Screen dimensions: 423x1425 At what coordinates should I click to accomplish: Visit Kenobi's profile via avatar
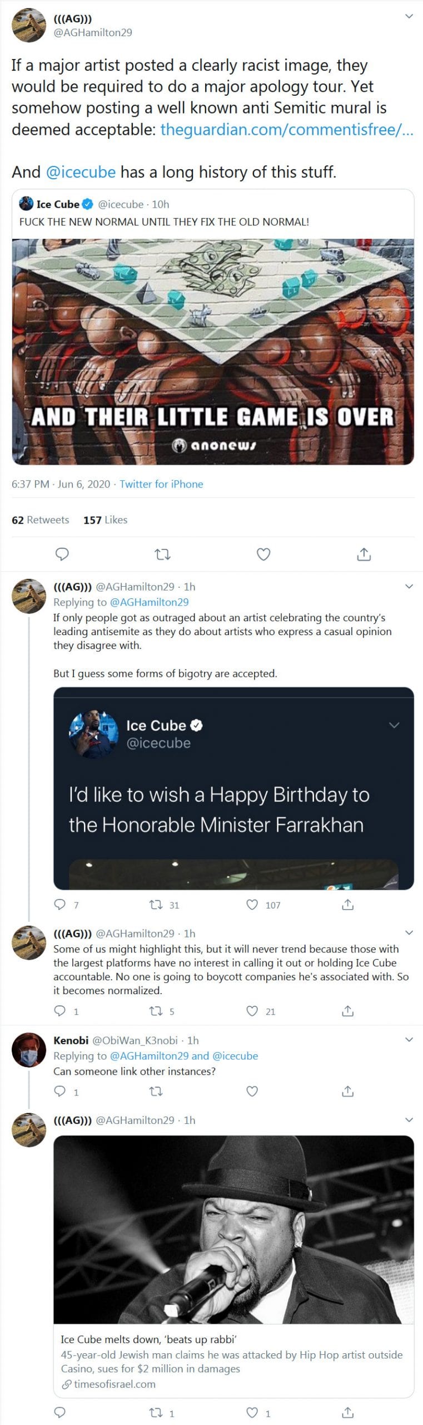(x=29, y=1049)
